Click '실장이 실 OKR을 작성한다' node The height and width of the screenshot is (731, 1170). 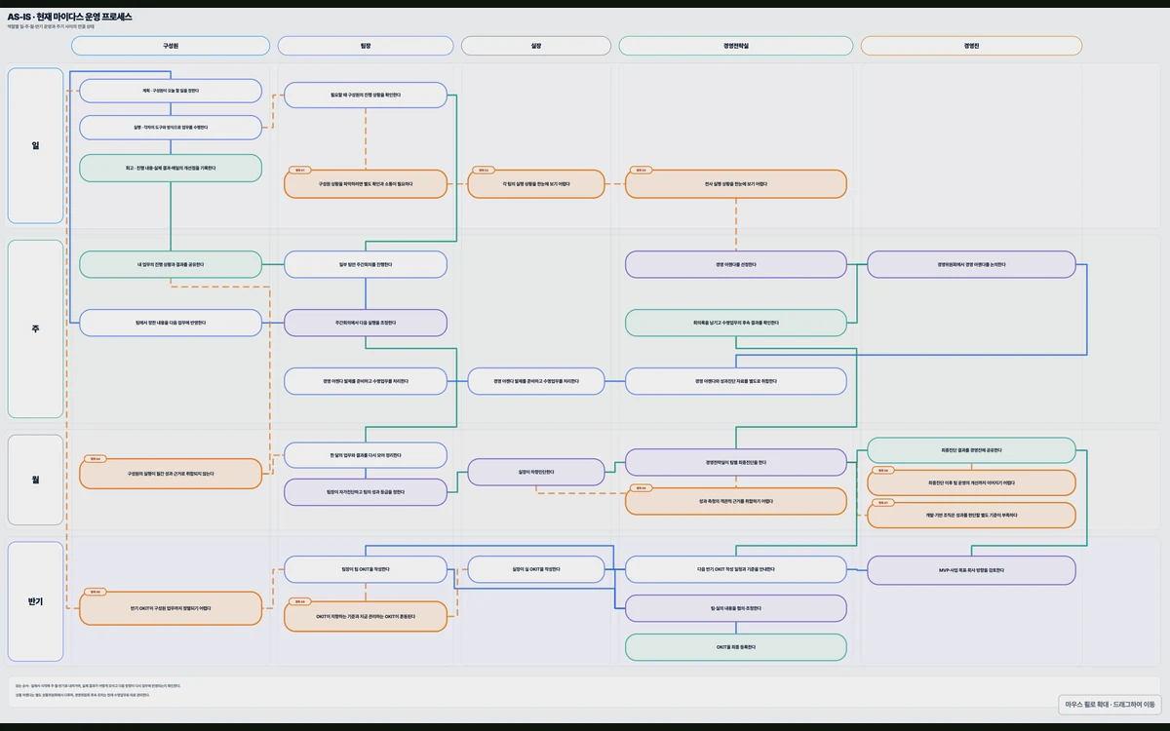point(536,569)
